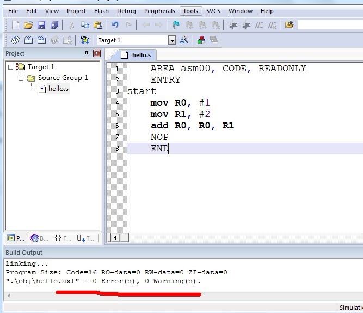Click the Paste clipboard icon
This screenshot has height=313, width=363.
[97, 25]
